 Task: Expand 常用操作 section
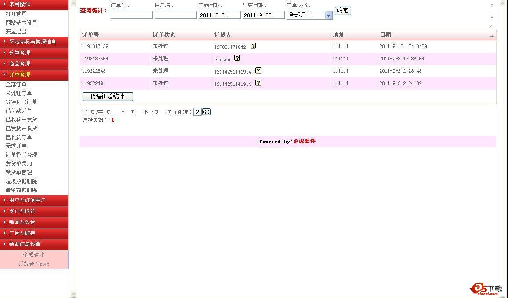point(34,4)
